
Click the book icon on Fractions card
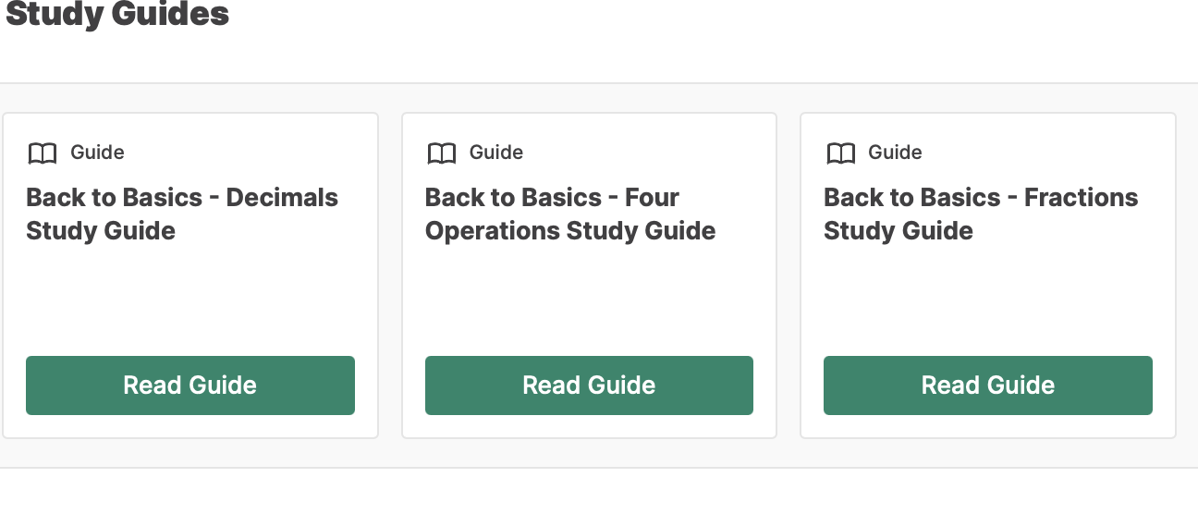(840, 153)
